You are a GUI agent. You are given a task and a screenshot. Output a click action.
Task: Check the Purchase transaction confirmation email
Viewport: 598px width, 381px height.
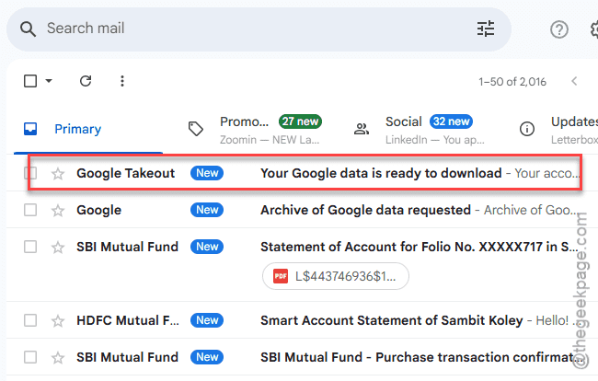click(30, 357)
